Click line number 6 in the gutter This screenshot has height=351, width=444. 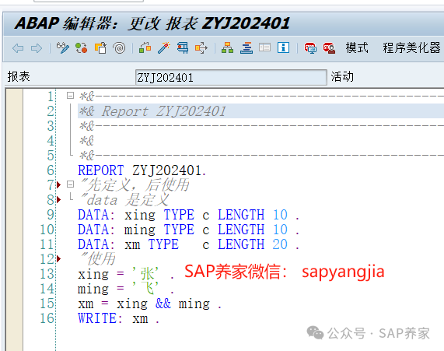(x=51, y=170)
